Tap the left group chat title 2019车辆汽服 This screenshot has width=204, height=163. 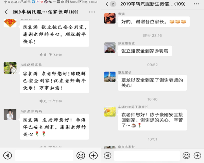tap(46, 12)
